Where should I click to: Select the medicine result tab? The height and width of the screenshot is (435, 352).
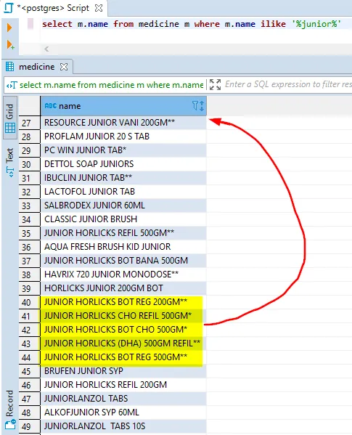[x=36, y=67]
